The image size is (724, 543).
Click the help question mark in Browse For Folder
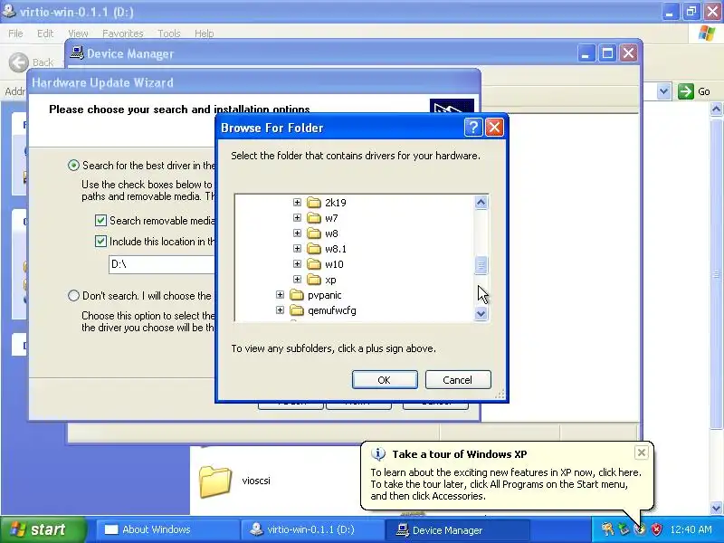click(x=473, y=127)
